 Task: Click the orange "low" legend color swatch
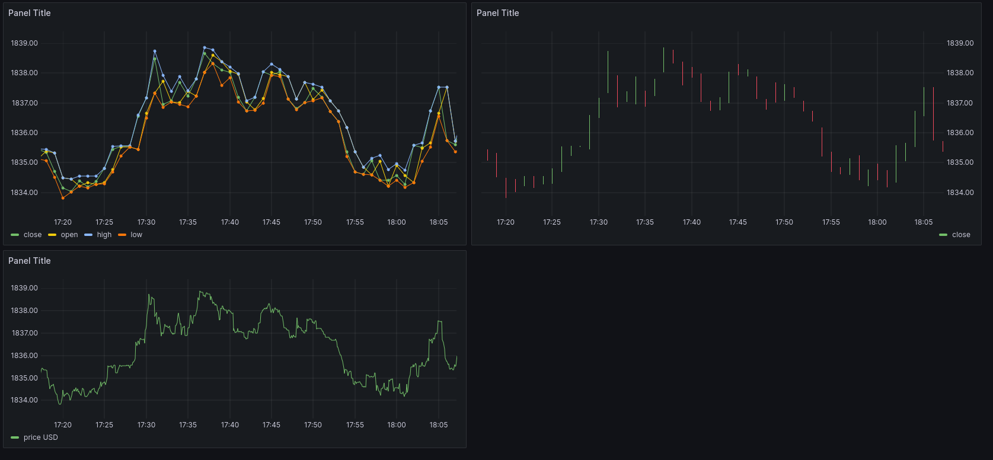coord(122,235)
